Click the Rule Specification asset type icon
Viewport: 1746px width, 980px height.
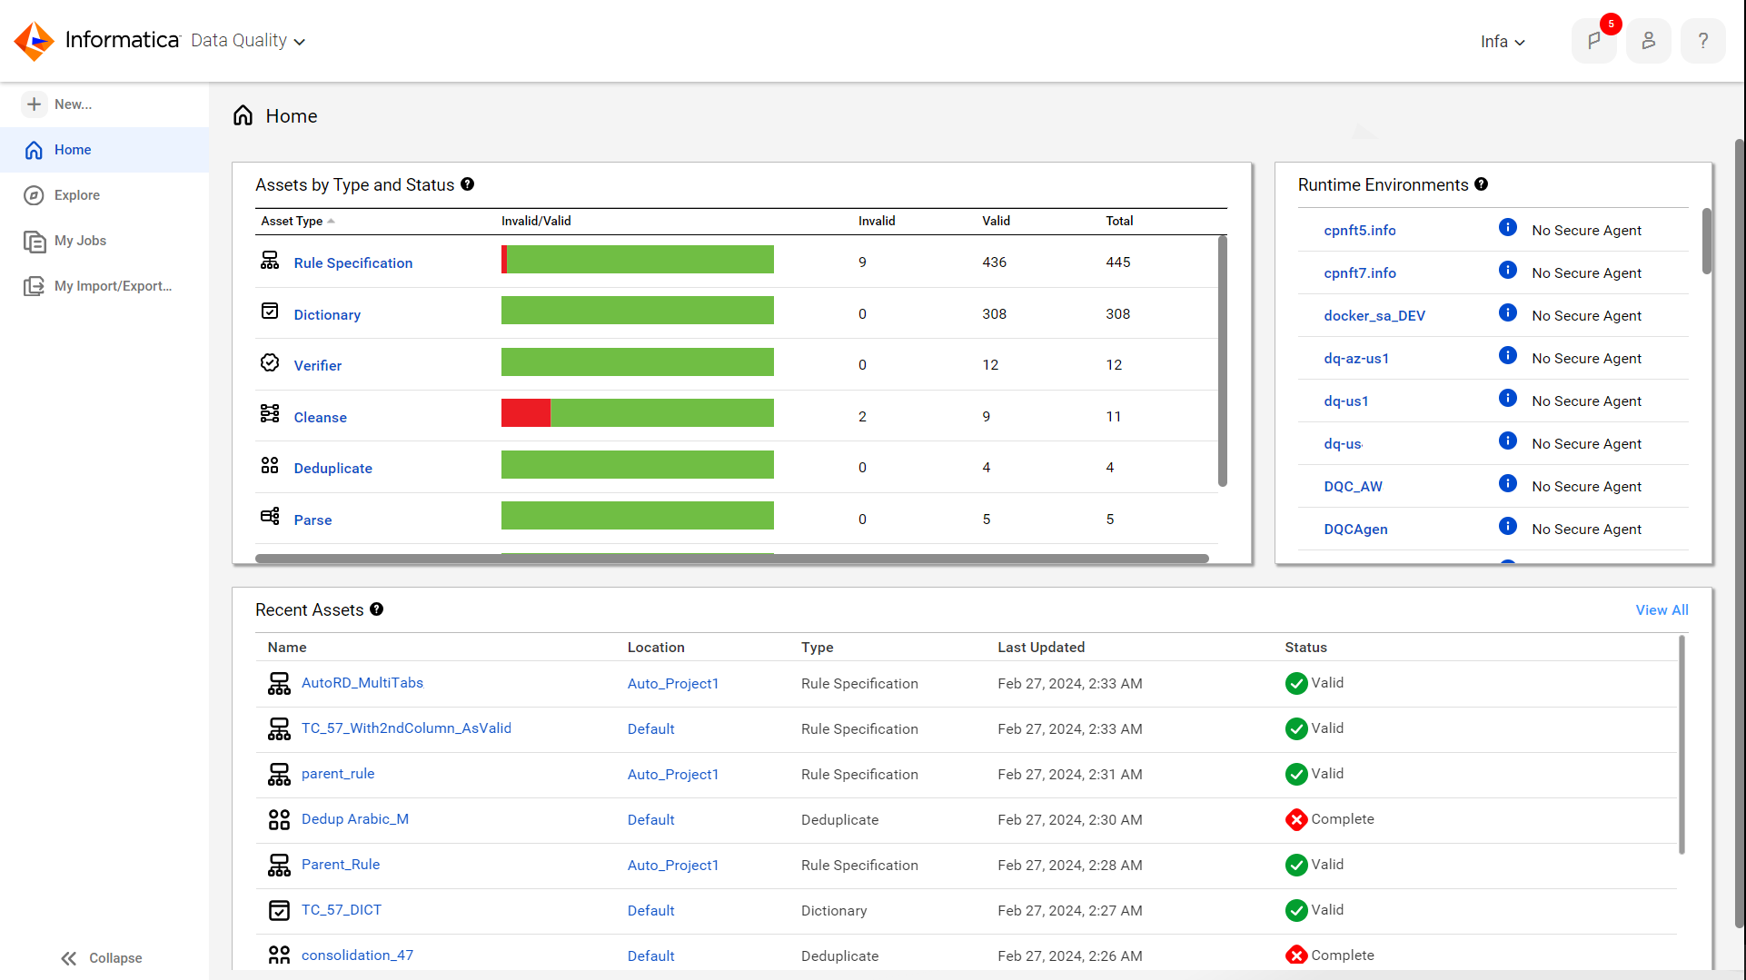(270, 261)
